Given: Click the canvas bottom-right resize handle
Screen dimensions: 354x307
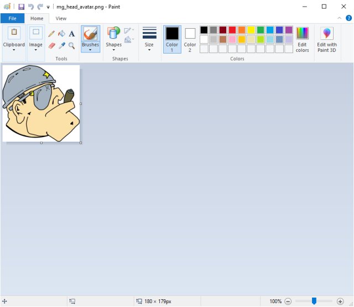Looking at the screenshot, I should tap(81, 143).
